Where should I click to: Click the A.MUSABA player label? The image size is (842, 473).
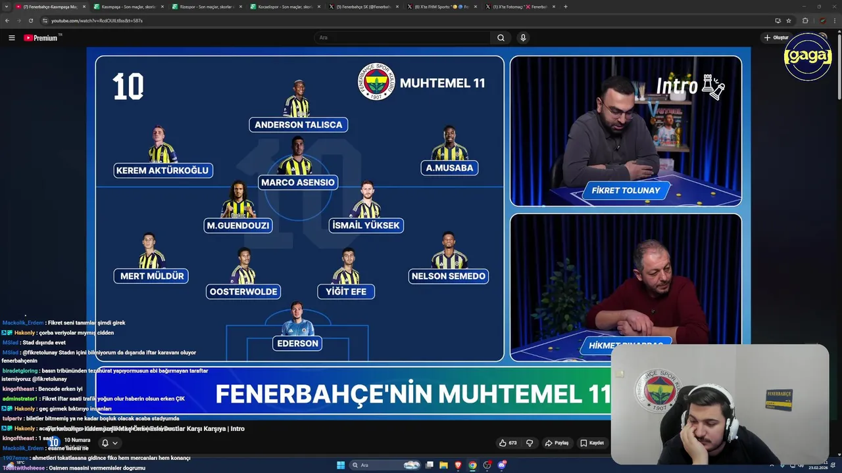coord(449,168)
